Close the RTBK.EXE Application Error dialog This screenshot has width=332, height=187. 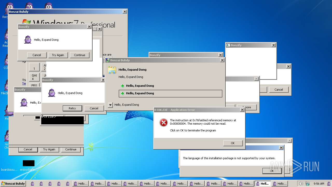(x=242, y=110)
